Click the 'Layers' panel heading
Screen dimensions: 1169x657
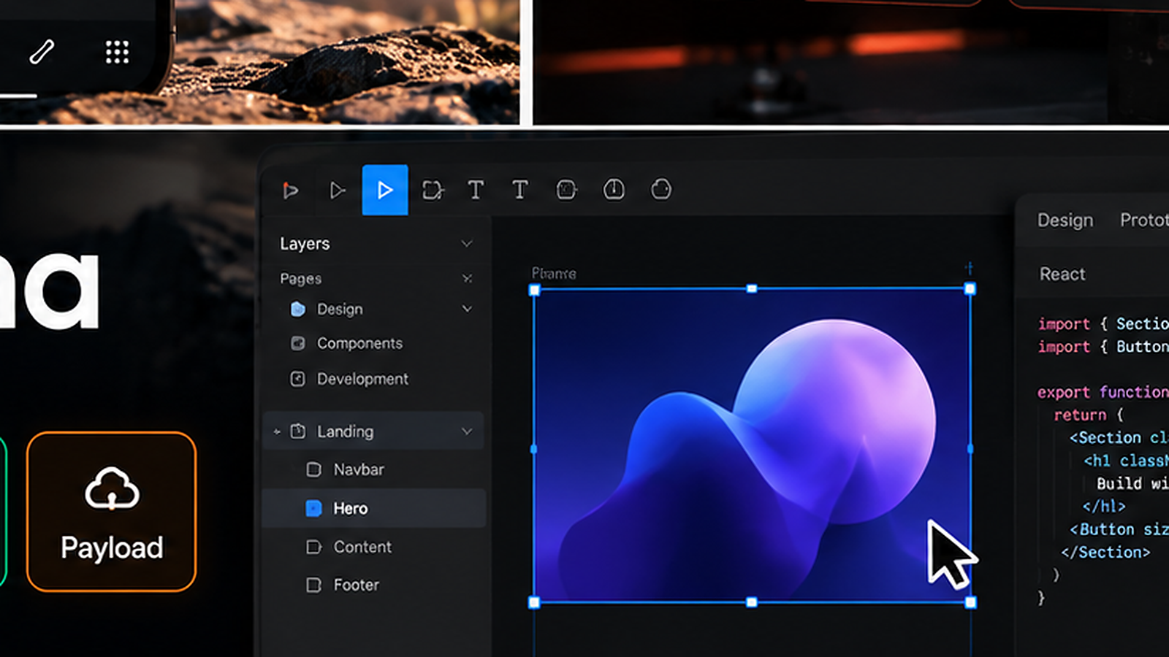click(x=305, y=244)
